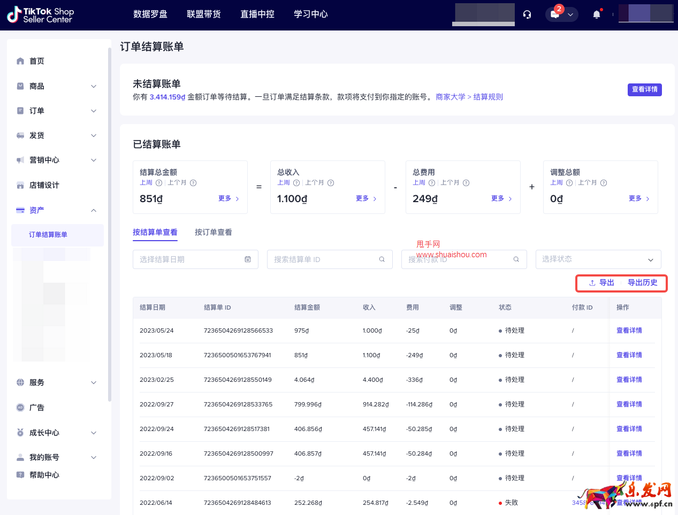Open the headset support icon in the top bar
This screenshot has width=678, height=515.
[527, 14]
